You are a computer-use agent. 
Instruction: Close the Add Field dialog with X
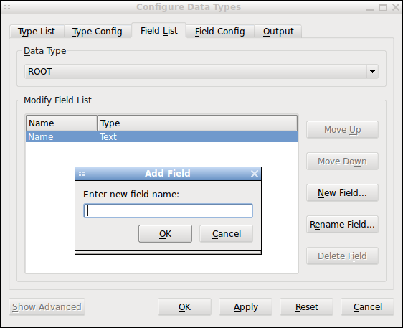(255, 174)
